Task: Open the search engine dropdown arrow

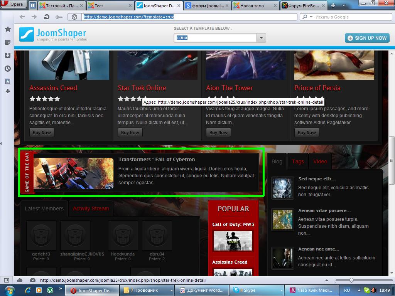Action: point(305,17)
